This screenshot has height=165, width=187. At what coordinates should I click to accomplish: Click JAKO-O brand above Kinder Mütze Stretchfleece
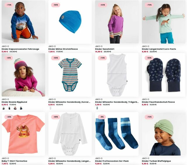pyautogui.click(x=52, y=46)
